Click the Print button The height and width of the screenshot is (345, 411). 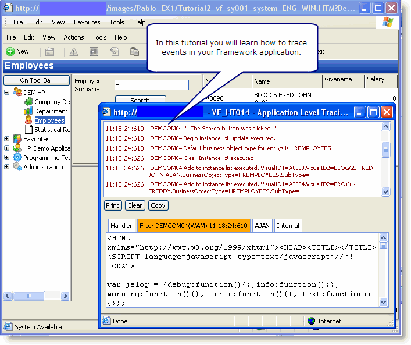click(113, 205)
